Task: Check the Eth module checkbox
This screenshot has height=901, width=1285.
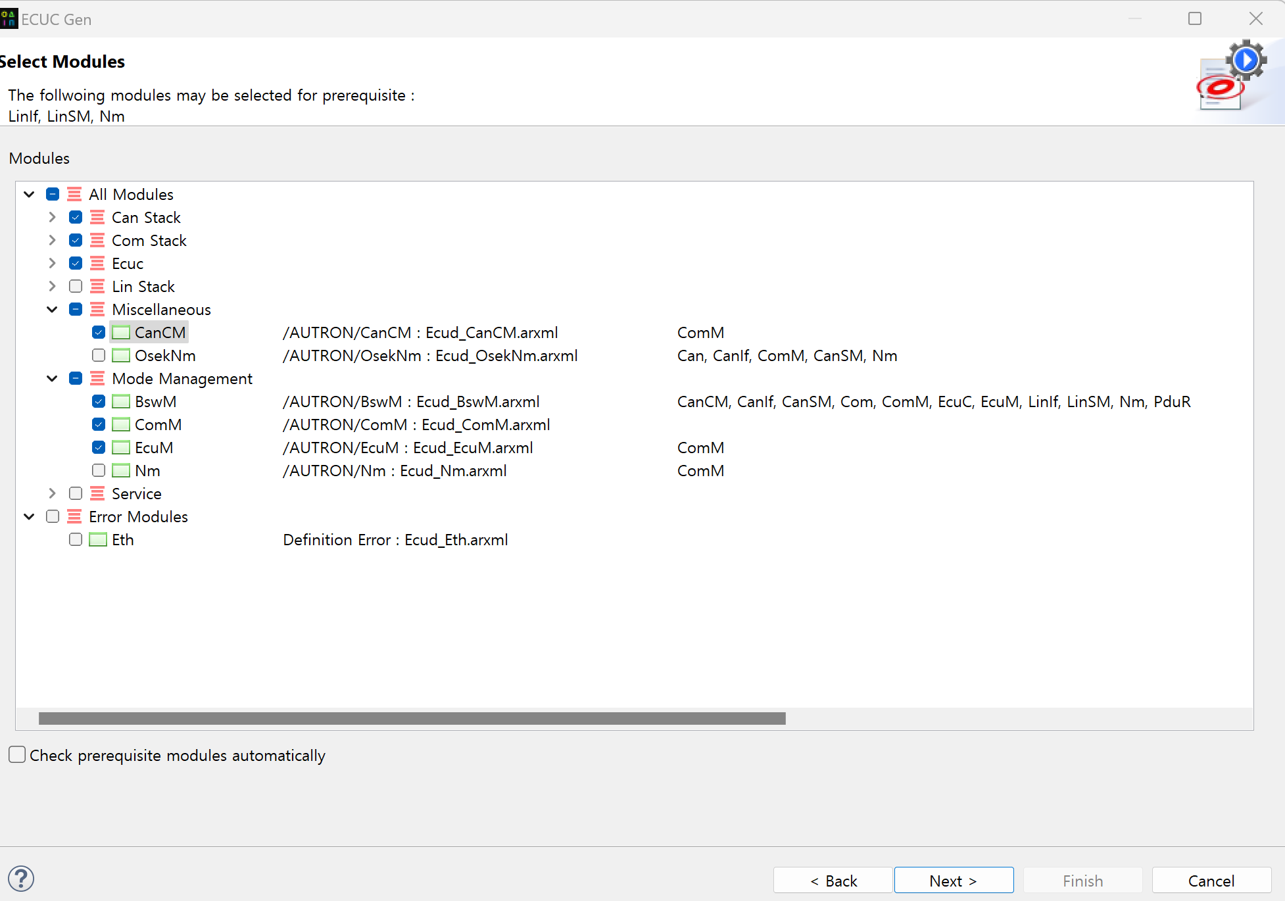Action: [76, 539]
